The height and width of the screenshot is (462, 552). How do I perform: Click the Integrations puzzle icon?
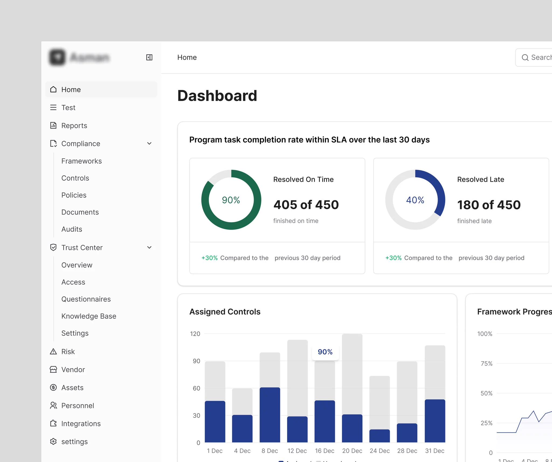click(x=53, y=423)
